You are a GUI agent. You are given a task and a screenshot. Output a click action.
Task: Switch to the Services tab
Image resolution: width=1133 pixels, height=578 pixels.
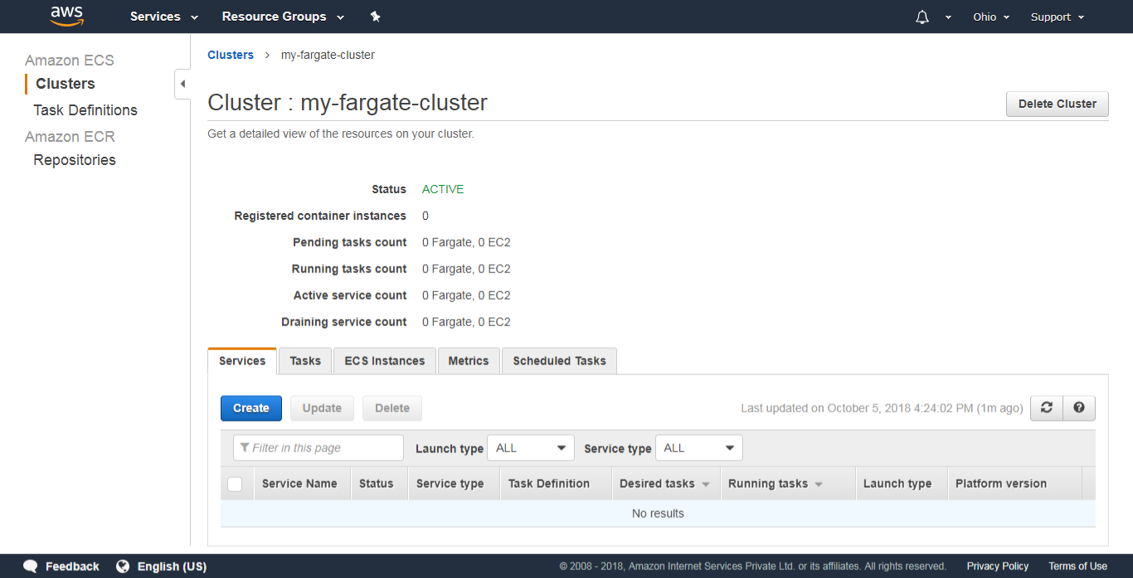pyautogui.click(x=242, y=361)
